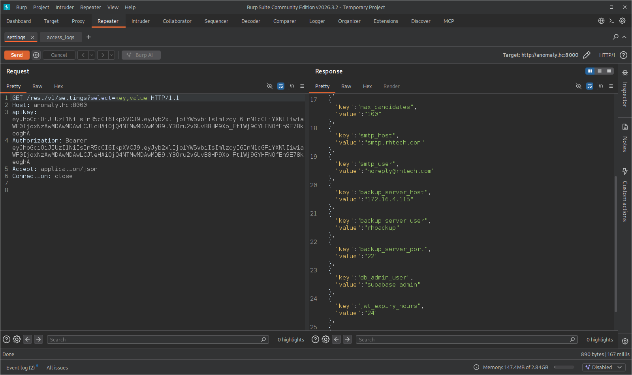This screenshot has width=632, height=375.
Task: Select the top-bottom split layout button
Action: [x=600, y=71]
